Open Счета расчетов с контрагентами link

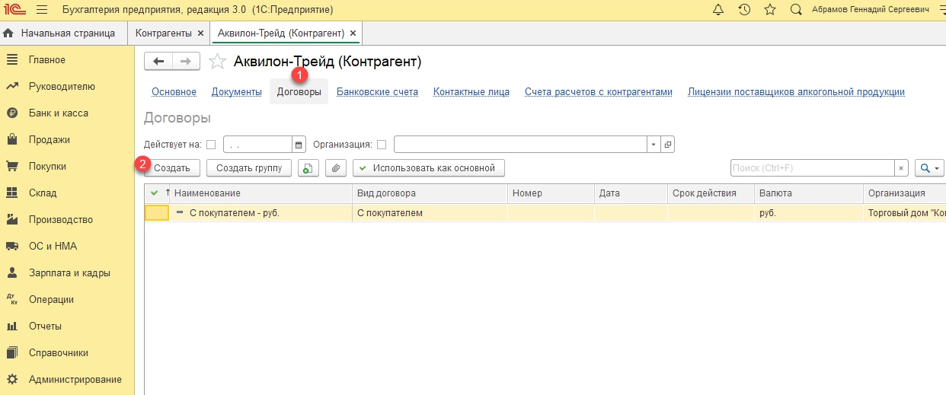pyautogui.click(x=599, y=92)
